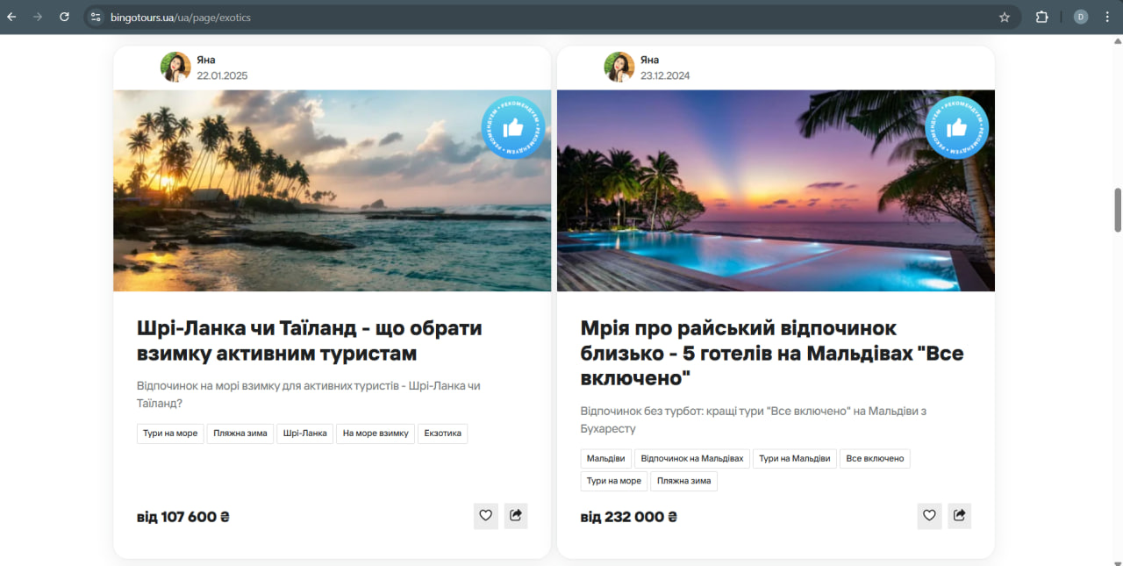Click the Maldives article description text
Viewport: 1123px width, 566px height.
pyautogui.click(x=754, y=419)
